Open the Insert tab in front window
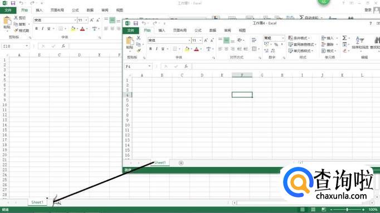Screen dimensions: 380x213 pos(162,30)
